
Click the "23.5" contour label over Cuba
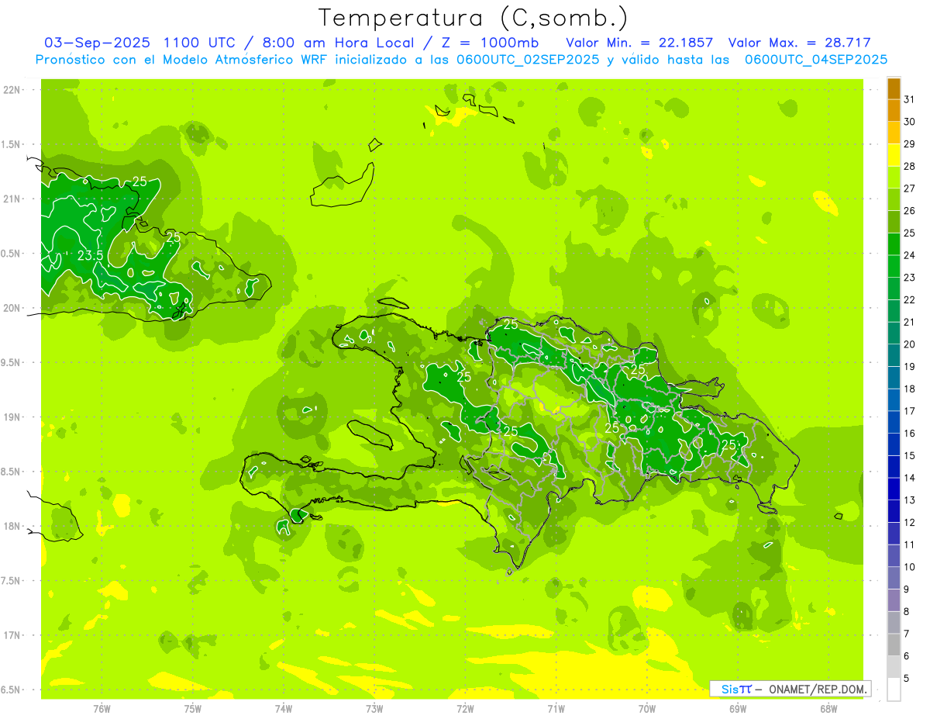click(91, 254)
